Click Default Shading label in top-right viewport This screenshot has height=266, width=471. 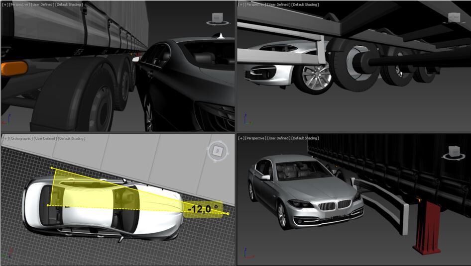click(x=305, y=4)
